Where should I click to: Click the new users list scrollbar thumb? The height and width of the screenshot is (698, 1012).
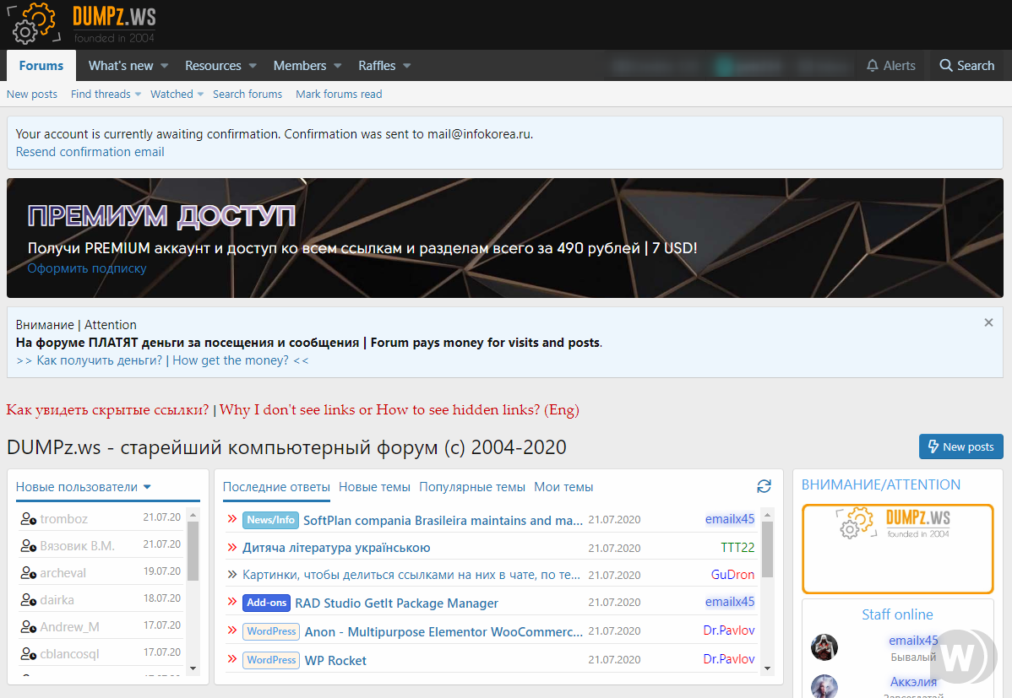(x=193, y=550)
